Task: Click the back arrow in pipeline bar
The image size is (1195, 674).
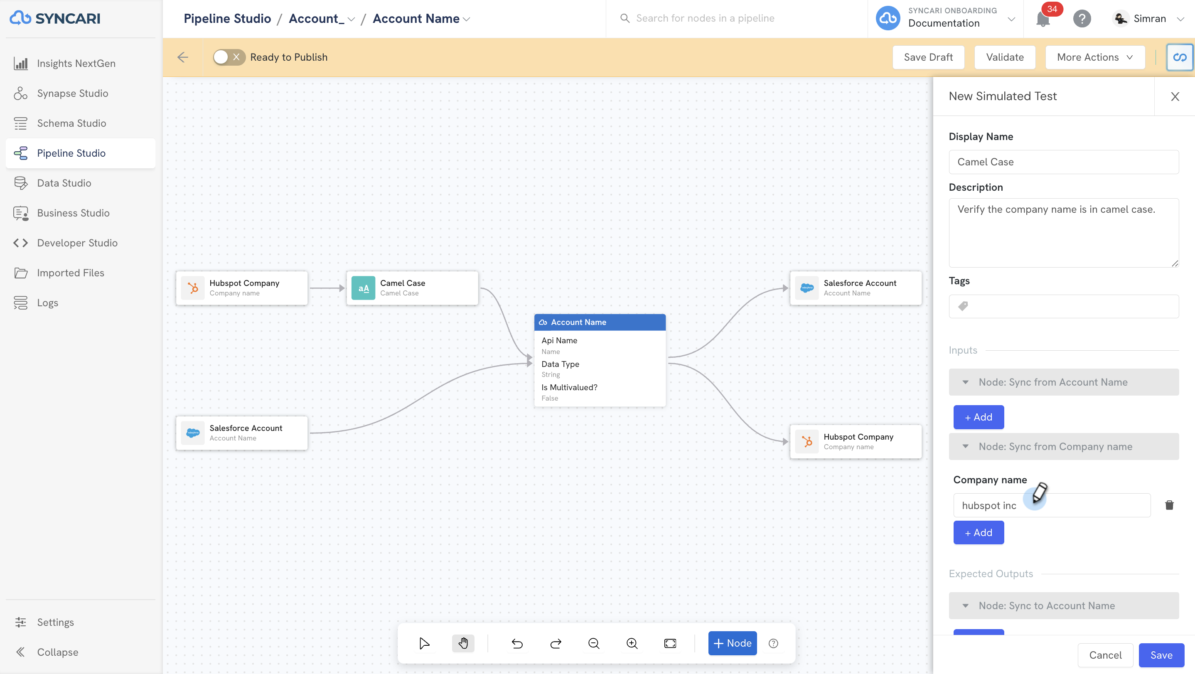Action: pos(183,57)
